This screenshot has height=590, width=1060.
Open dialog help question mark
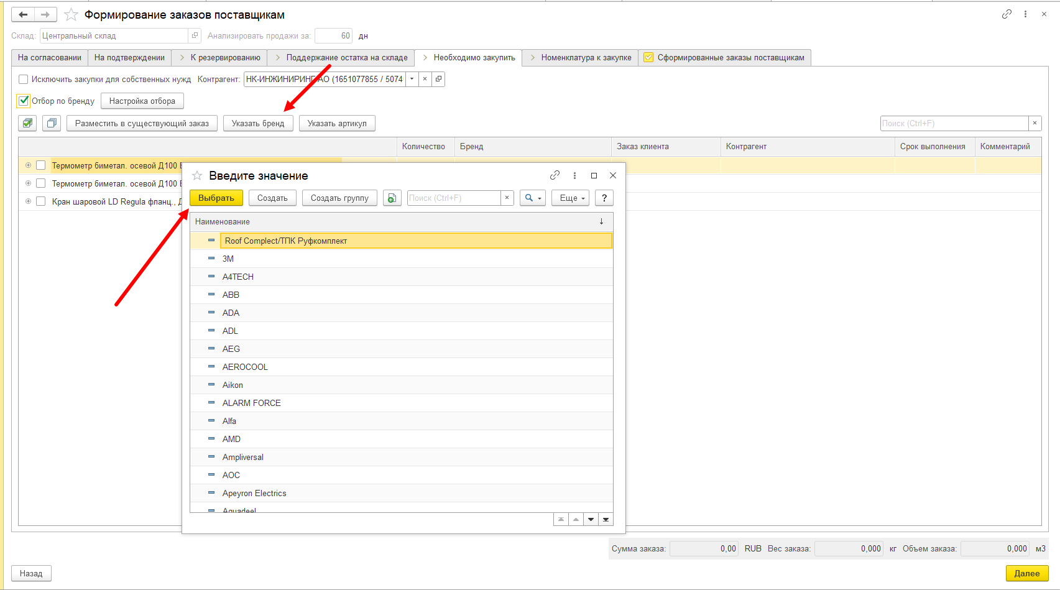coord(604,198)
